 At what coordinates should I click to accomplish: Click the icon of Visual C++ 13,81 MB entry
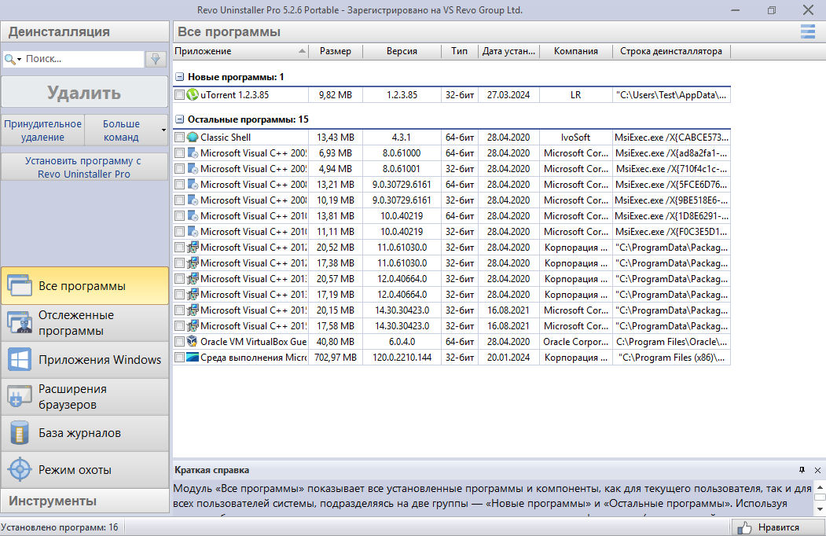click(x=193, y=215)
